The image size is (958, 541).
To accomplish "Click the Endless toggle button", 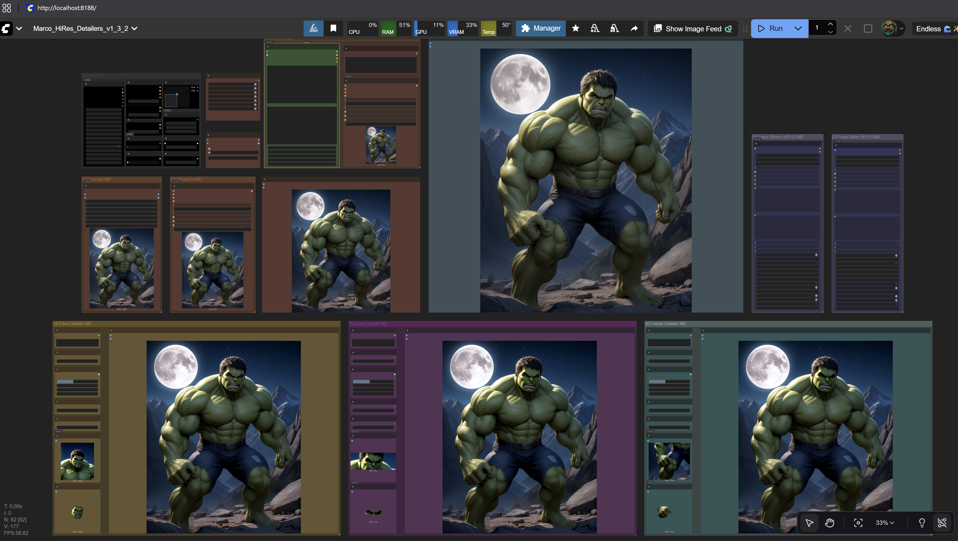I will (x=934, y=29).
